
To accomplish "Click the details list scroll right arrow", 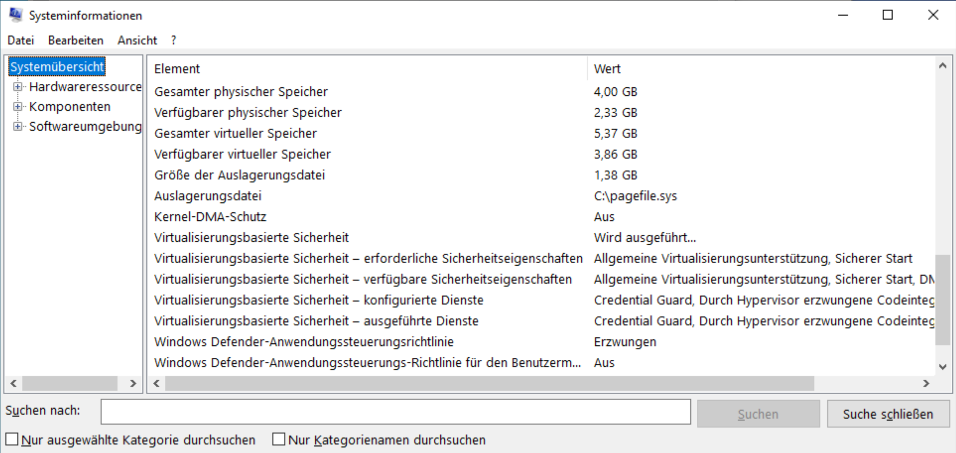I will tap(926, 383).
